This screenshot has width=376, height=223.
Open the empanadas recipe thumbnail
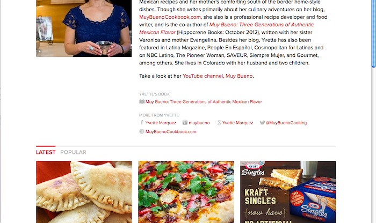click(x=84, y=192)
